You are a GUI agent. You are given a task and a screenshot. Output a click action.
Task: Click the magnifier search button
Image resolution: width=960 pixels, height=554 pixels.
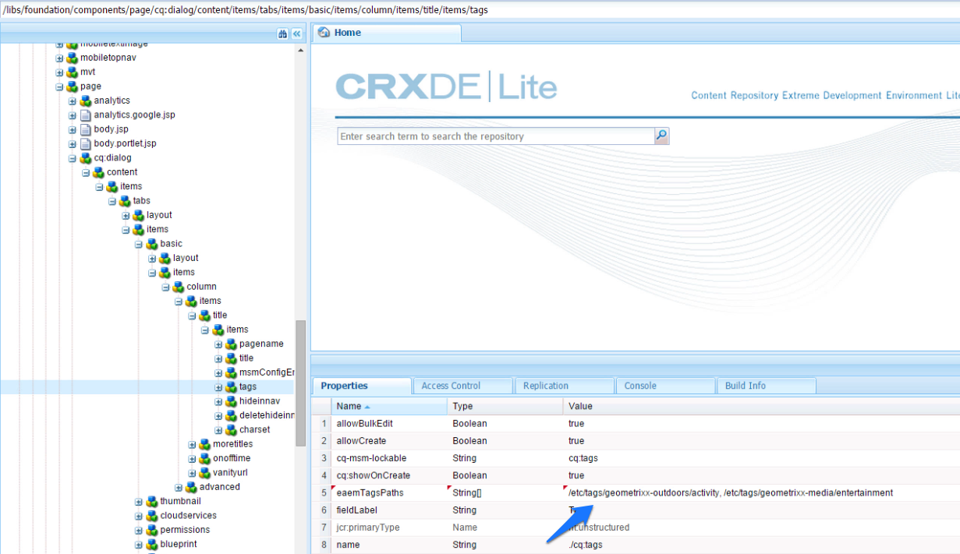(x=661, y=136)
